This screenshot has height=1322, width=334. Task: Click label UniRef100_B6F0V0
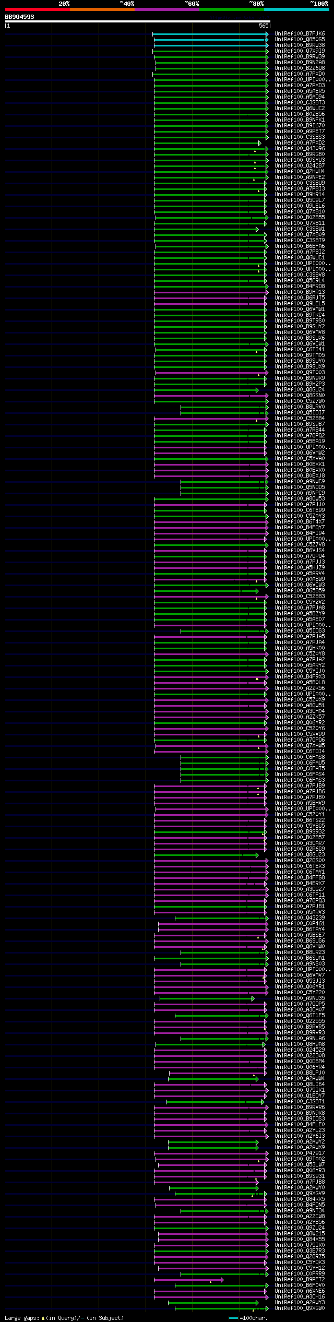(x=300, y=1285)
